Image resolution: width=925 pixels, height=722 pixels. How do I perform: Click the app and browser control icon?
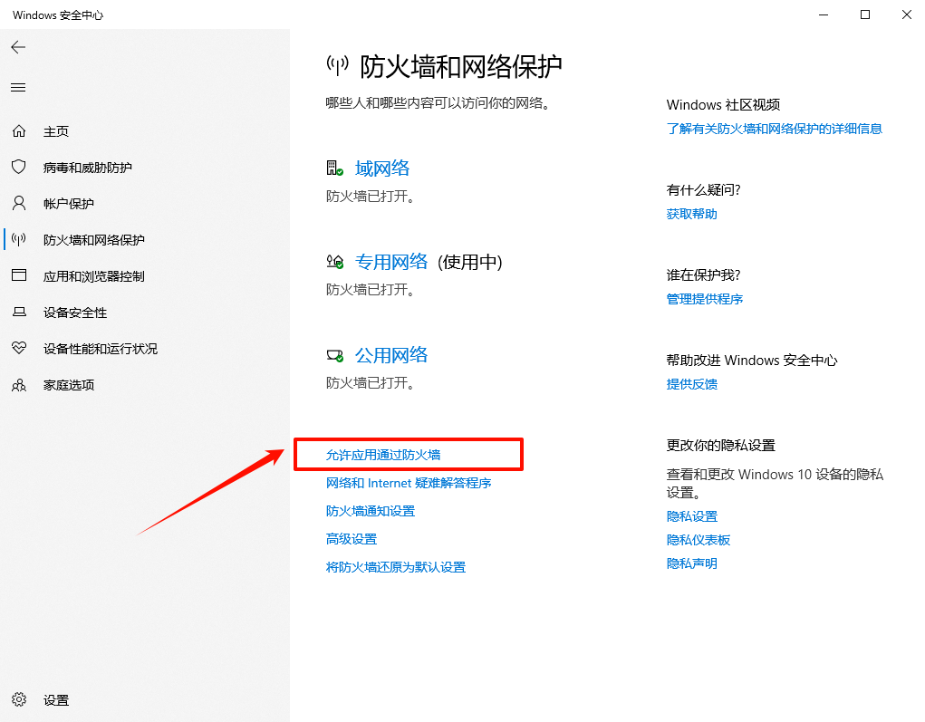tap(19, 276)
